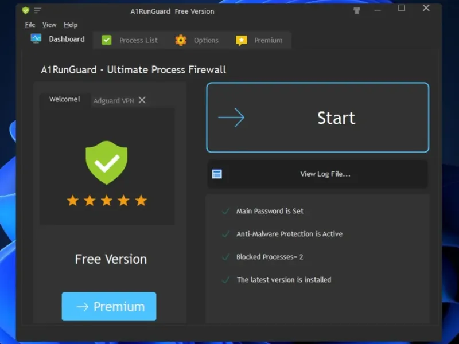
Task: Click the Dashboard monitor icon
Action: (36, 38)
